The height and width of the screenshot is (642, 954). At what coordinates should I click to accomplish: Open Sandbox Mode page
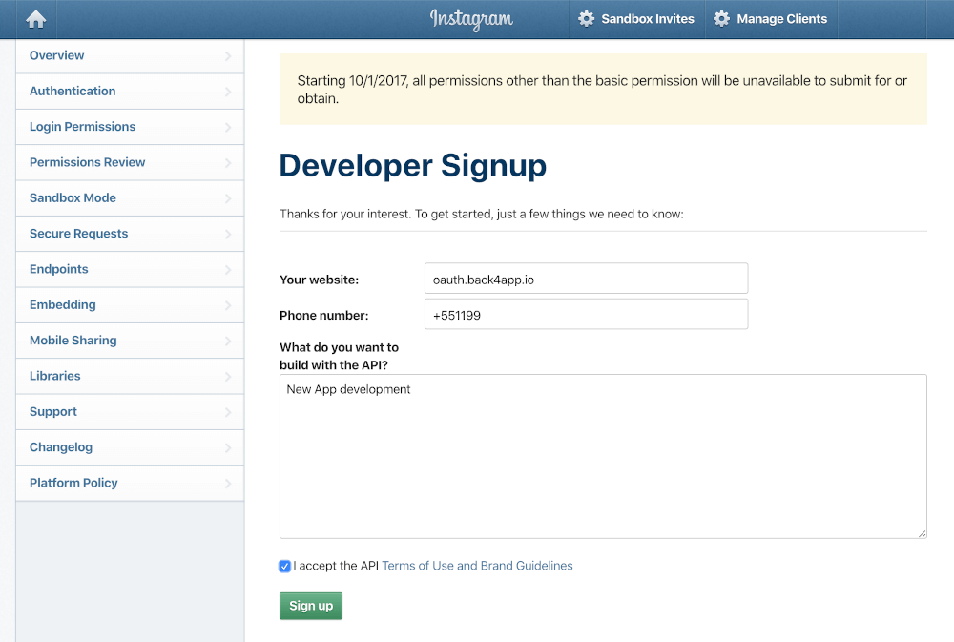[130, 198]
